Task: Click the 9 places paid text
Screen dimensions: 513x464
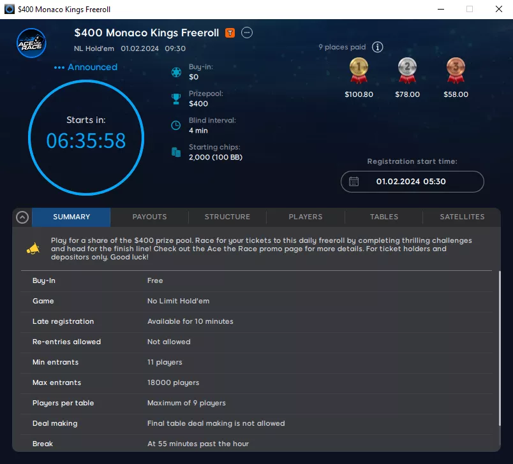Action: [342, 47]
